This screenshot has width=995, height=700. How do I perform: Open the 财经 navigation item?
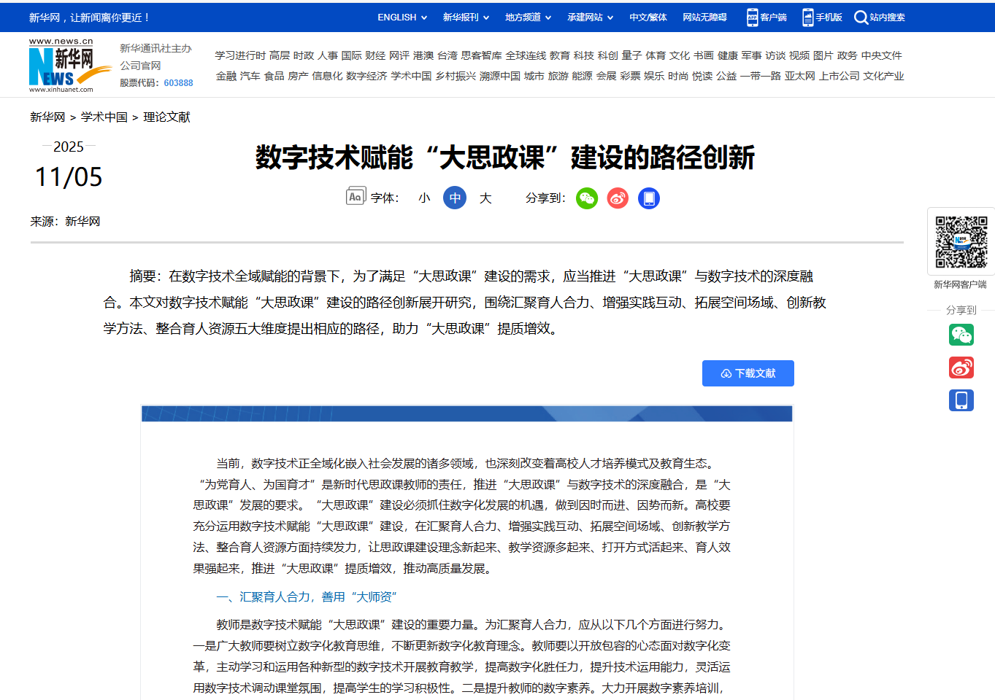(375, 55)
